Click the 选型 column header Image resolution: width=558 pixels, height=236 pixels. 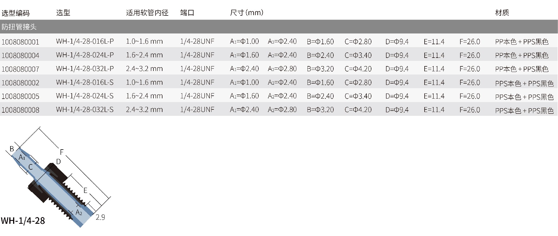coord(63,13)
